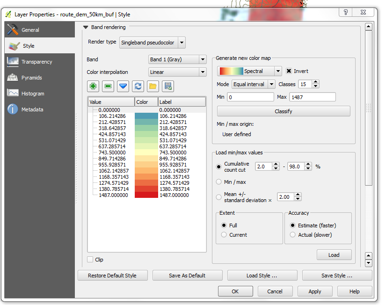Screen dimensions: 386x305
Task: Click the Metadata info icon in sidebar
Action: [13, 109]
